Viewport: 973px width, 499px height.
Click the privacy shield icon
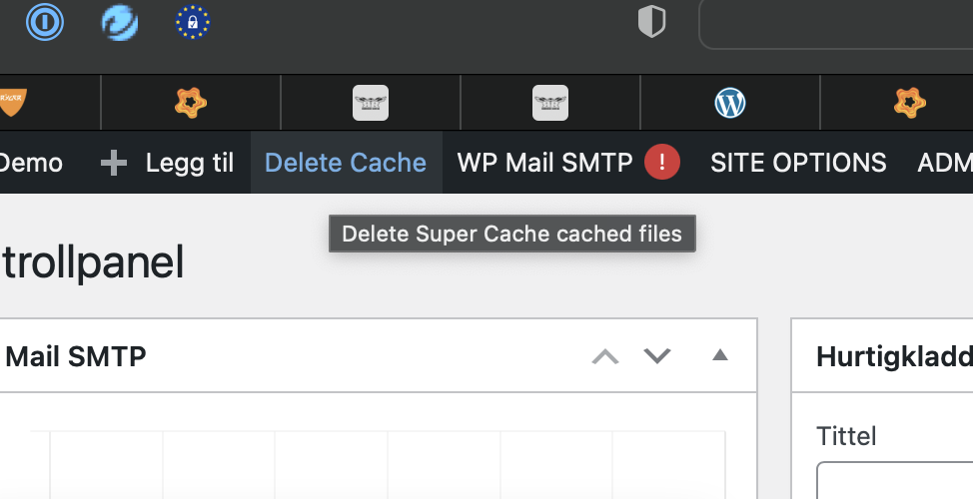(651, 22)
